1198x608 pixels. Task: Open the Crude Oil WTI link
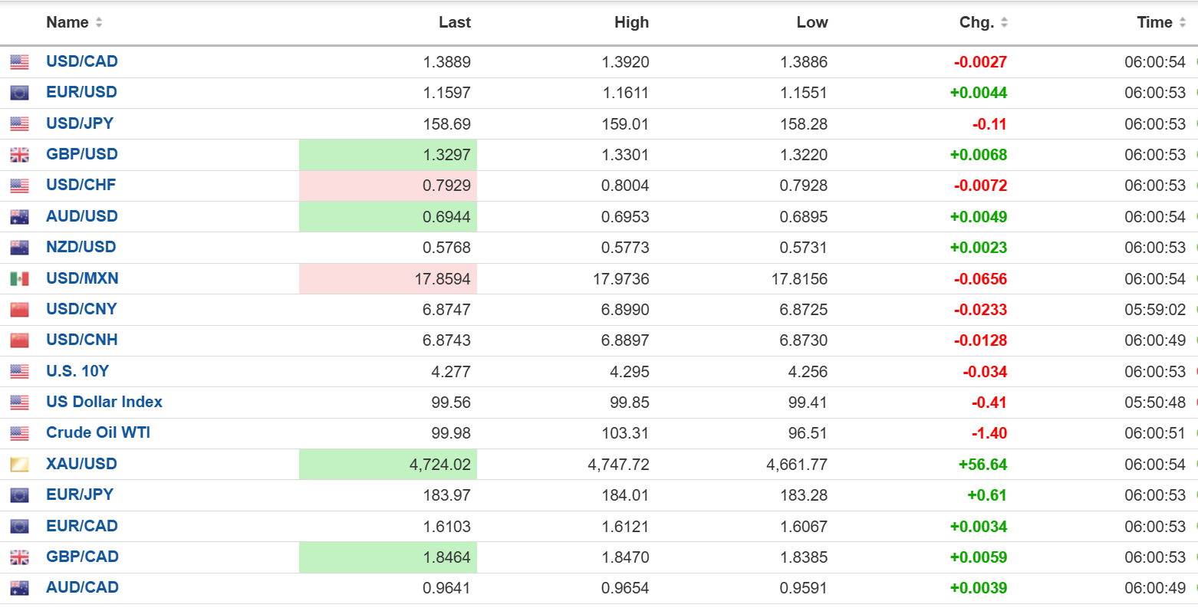click(98, 432)
